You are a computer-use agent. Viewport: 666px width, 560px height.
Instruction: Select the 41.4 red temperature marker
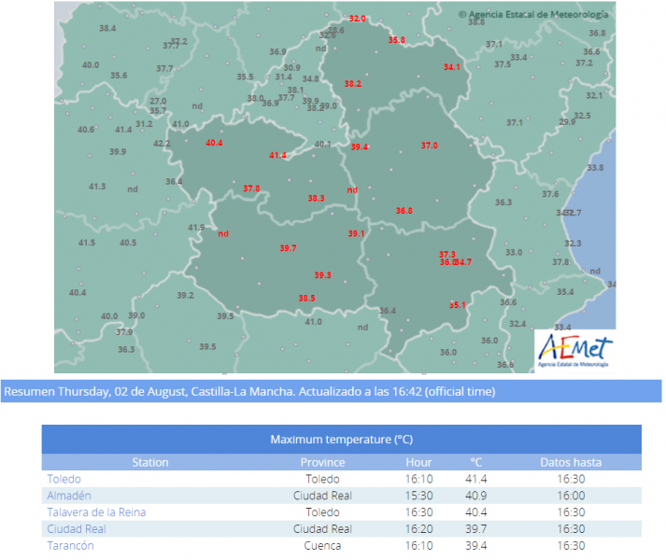277,155
